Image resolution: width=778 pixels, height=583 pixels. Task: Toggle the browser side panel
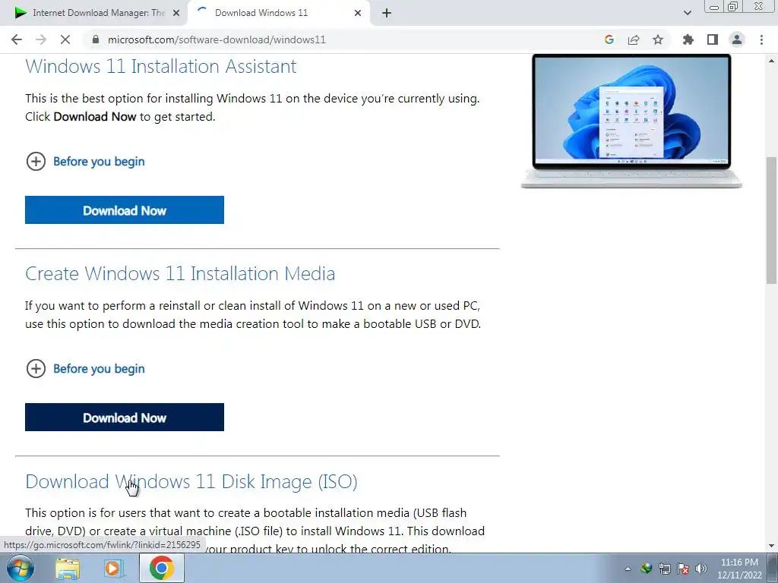[x=713, y=39]
